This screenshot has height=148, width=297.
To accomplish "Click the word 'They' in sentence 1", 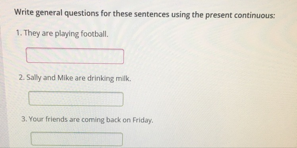I will tap(32, 34).
